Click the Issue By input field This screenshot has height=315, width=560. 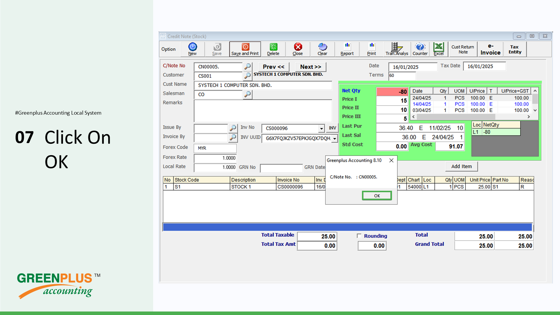(211, 128)
